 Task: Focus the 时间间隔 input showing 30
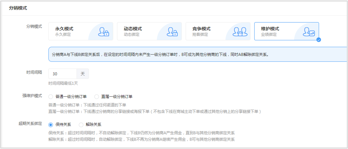(63, 74)
